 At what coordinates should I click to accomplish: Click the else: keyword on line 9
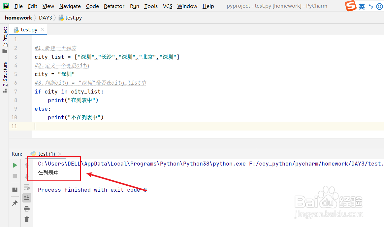pos(43,109)
